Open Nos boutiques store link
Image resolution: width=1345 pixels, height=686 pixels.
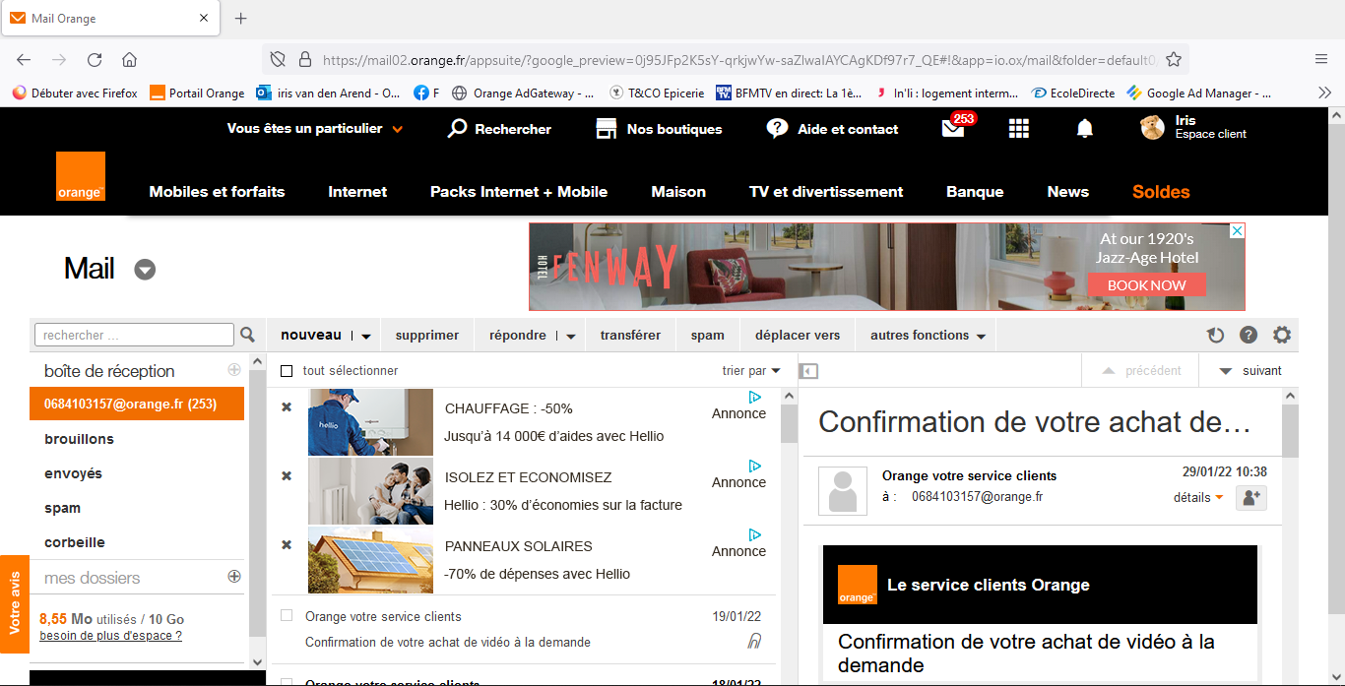[x=659, y=129]
